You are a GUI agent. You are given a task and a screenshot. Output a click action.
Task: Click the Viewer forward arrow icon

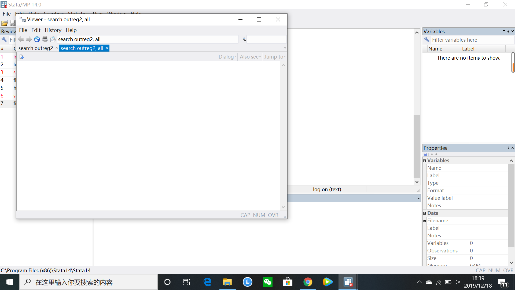29,39
